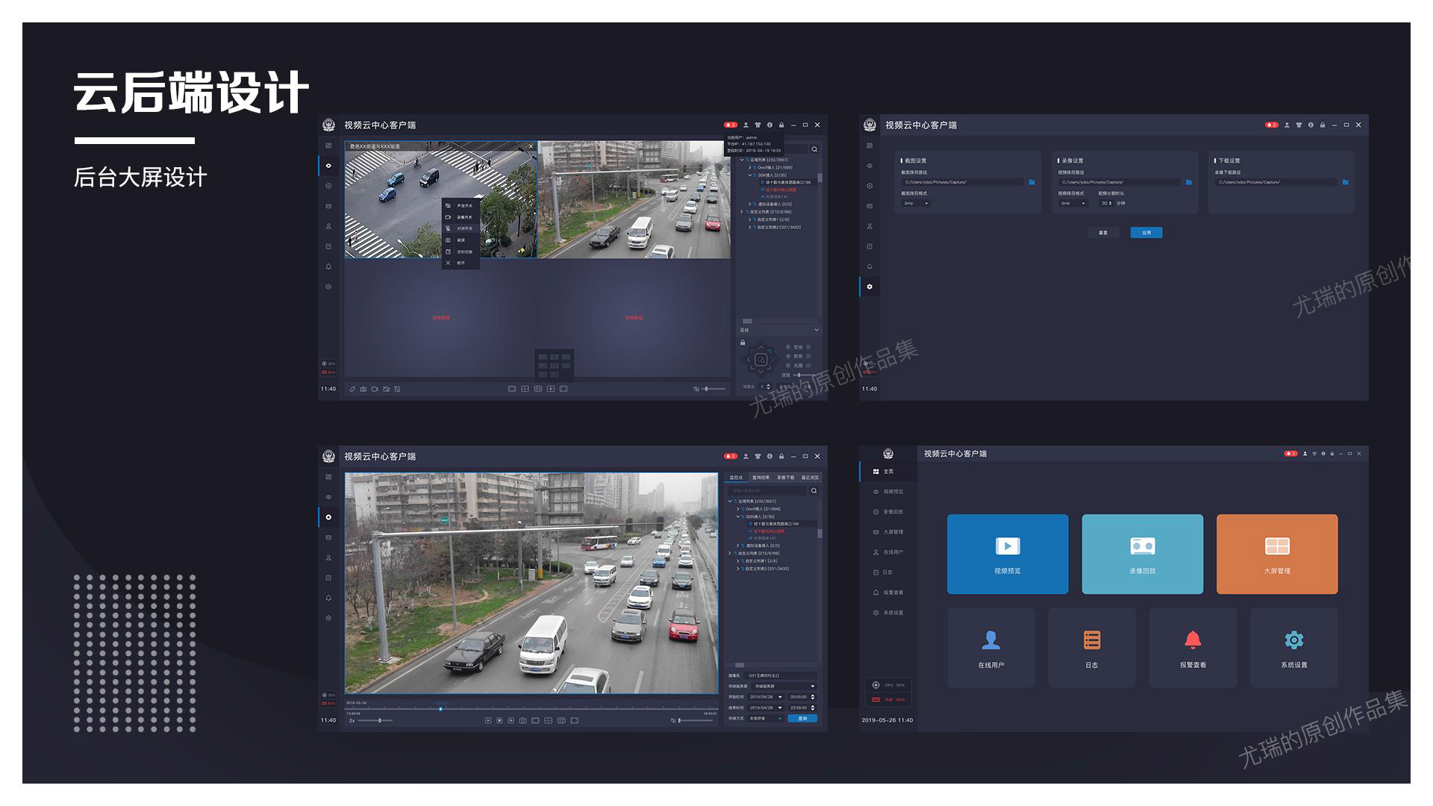Select 定时切换 in the live preview context menu
Screen dimensions: 1433x806
click(x=461, y=252)
